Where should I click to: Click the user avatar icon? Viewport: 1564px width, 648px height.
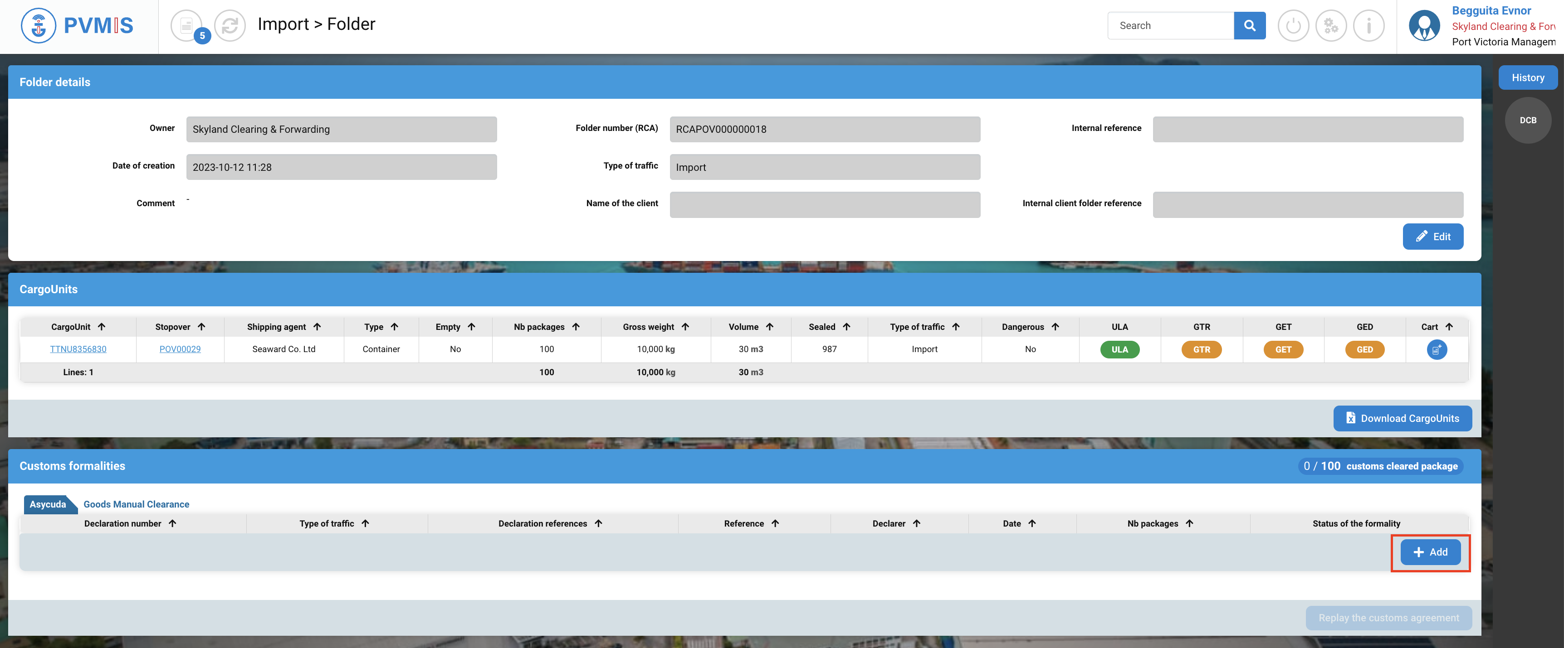[x=1424, y=25]
